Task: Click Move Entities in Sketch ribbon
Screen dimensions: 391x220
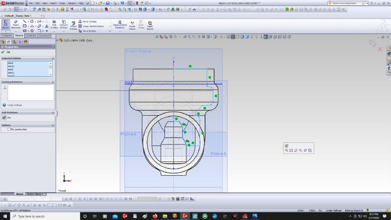Action: tap(87, 31)
